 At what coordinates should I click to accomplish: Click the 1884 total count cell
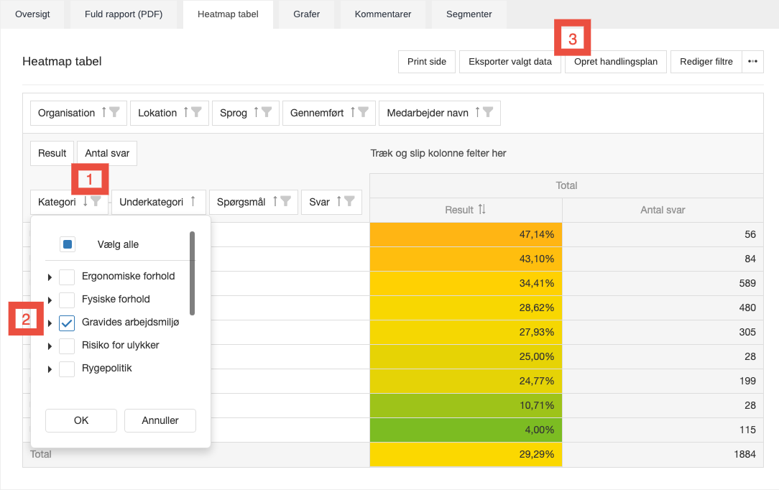[663, 454]
